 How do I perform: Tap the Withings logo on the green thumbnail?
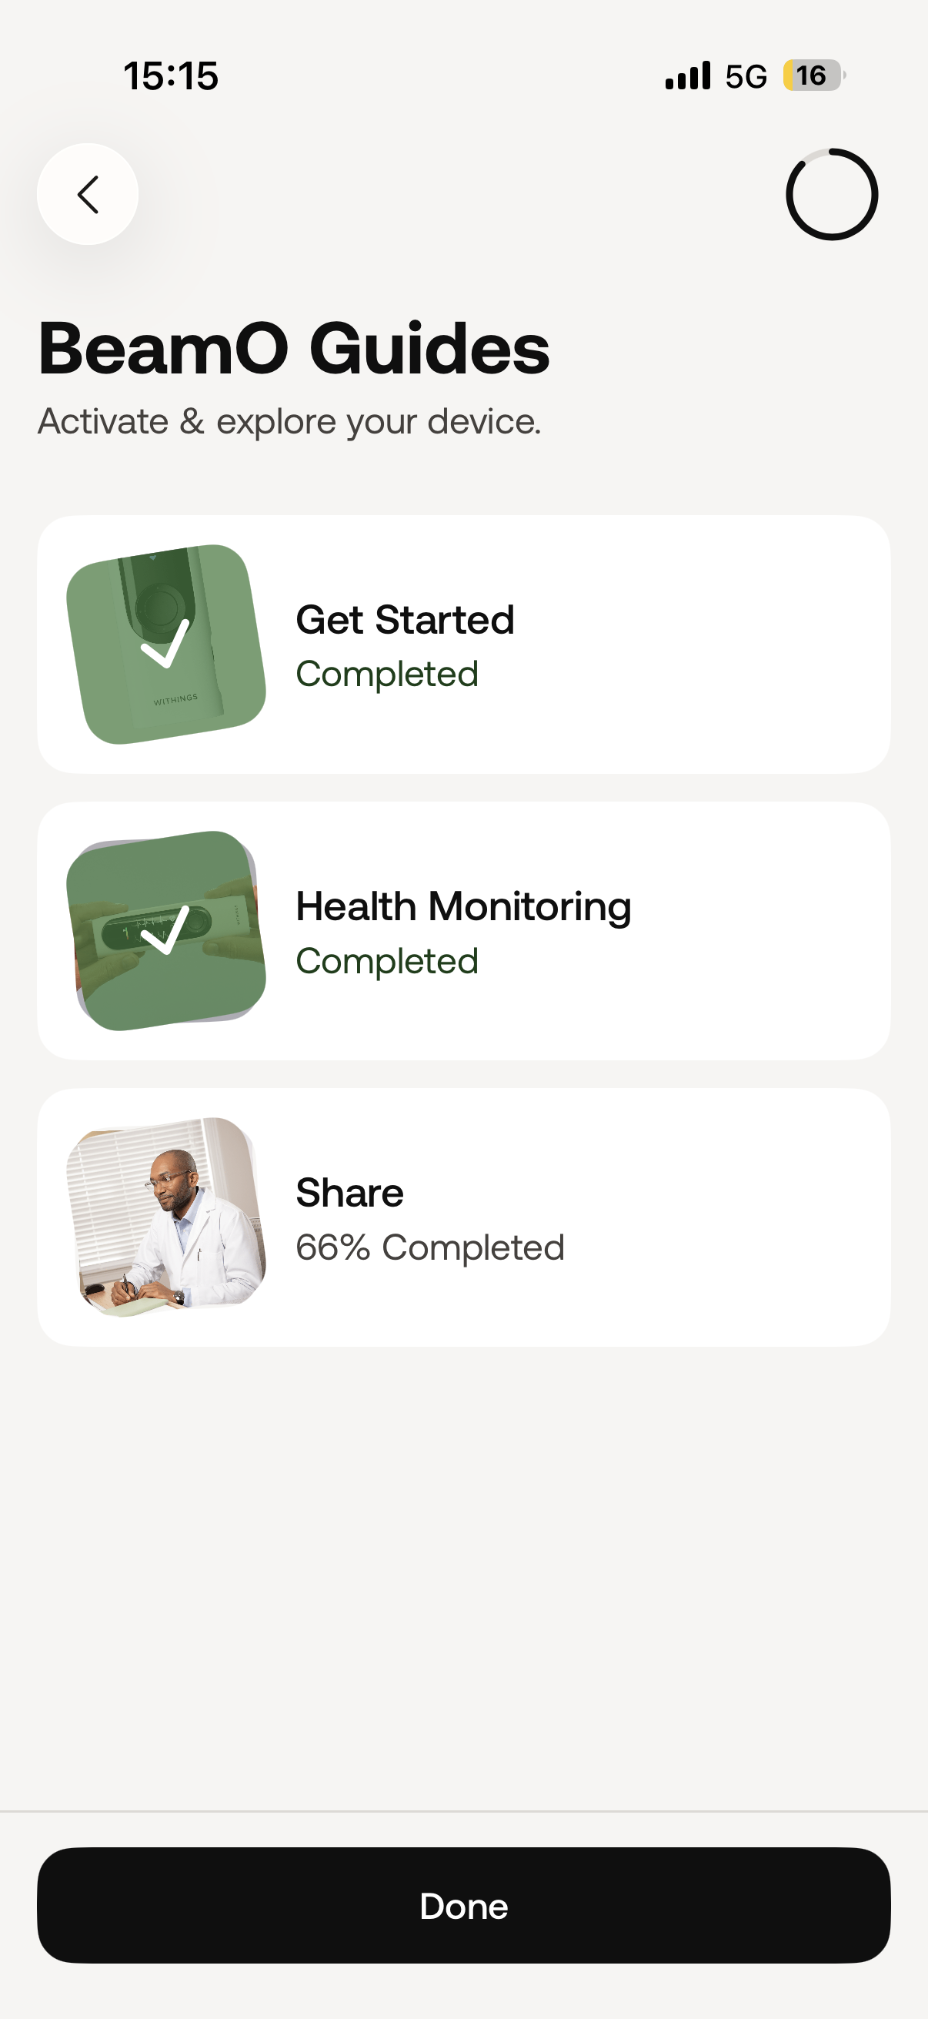click(175, 699)
